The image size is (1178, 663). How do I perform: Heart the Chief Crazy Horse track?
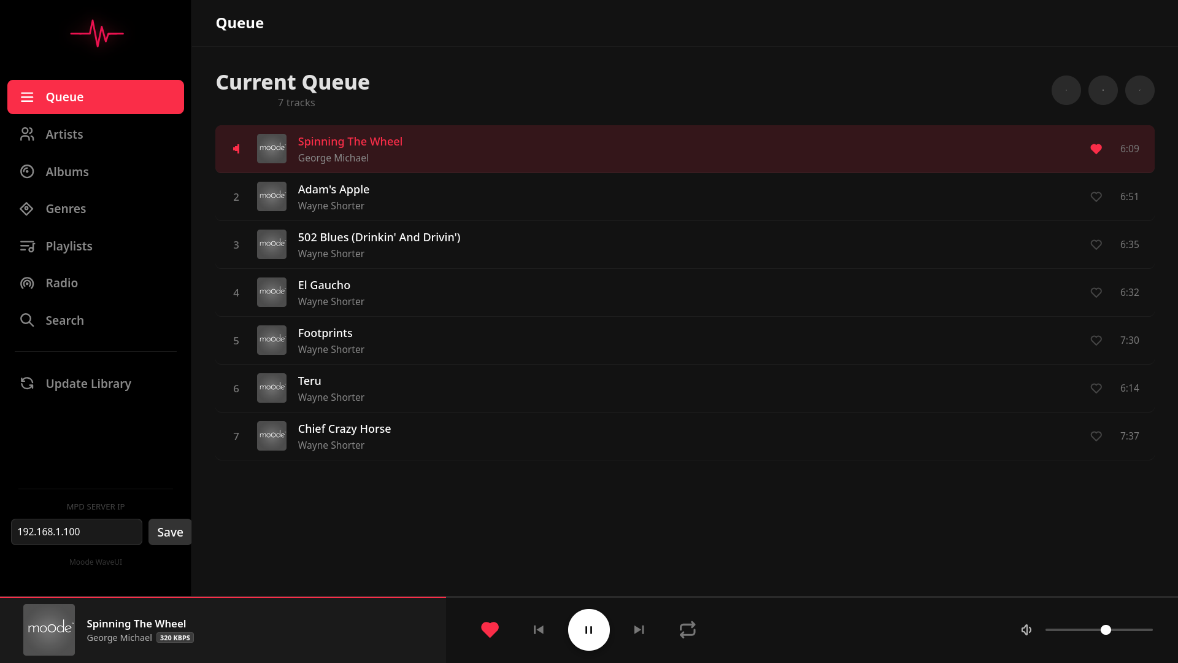click(x=1096, y=436)
